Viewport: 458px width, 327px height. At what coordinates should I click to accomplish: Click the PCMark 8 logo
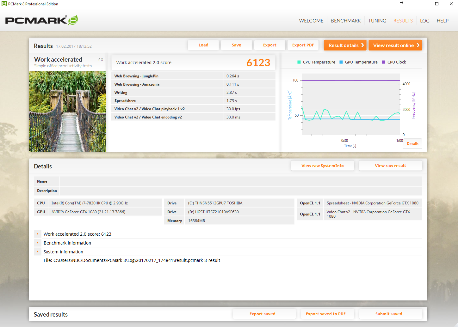click(x=41, y=20)
